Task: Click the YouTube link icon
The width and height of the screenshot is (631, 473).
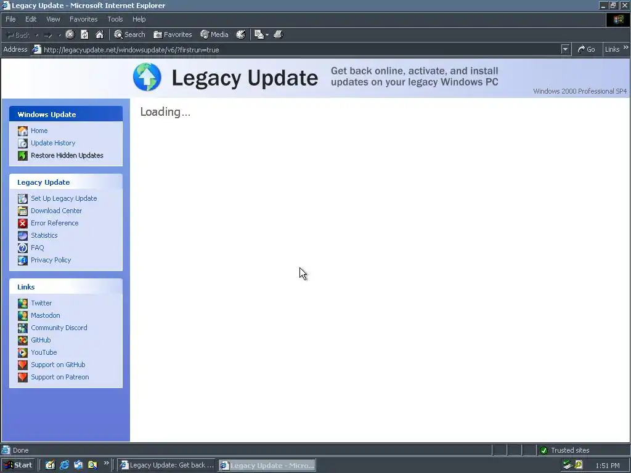Action: (23, 353)
